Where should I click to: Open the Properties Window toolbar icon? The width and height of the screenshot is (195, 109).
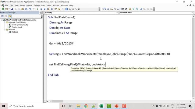coord(55,9)
